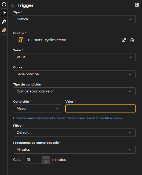Increase the minutes value with up arrow
Viewport: 142px width, 175px height.
tap(46, 158)
